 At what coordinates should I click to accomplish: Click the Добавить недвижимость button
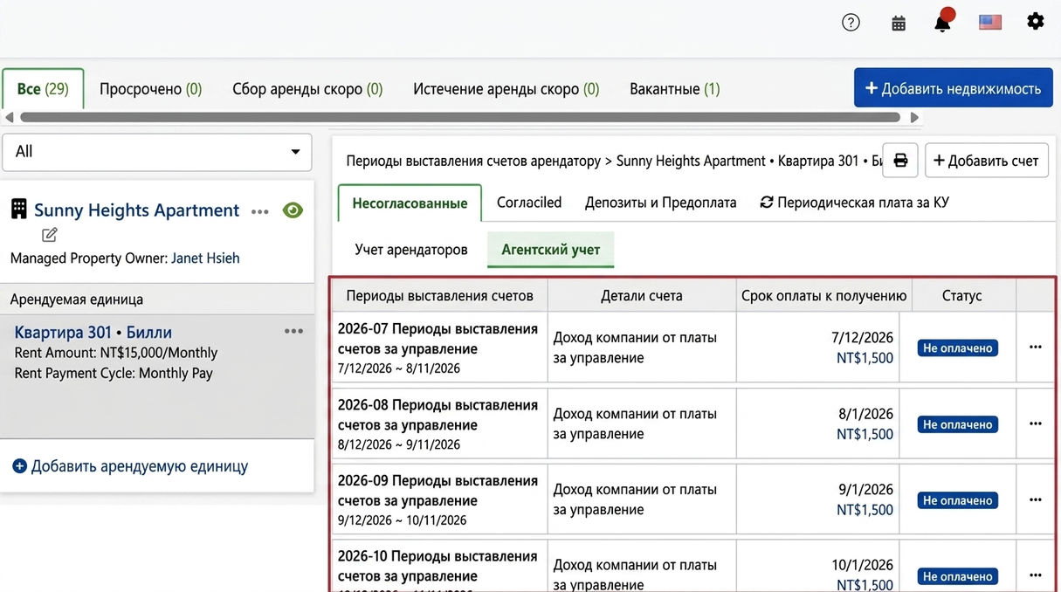coord(954,88)
